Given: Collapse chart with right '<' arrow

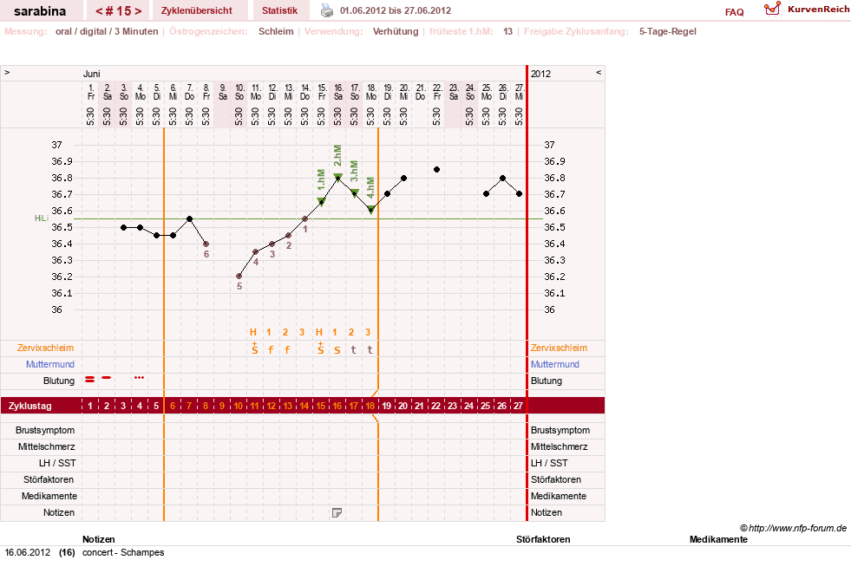Looking at the screenshot, I should pyautogui.click(x=599, y=72).
